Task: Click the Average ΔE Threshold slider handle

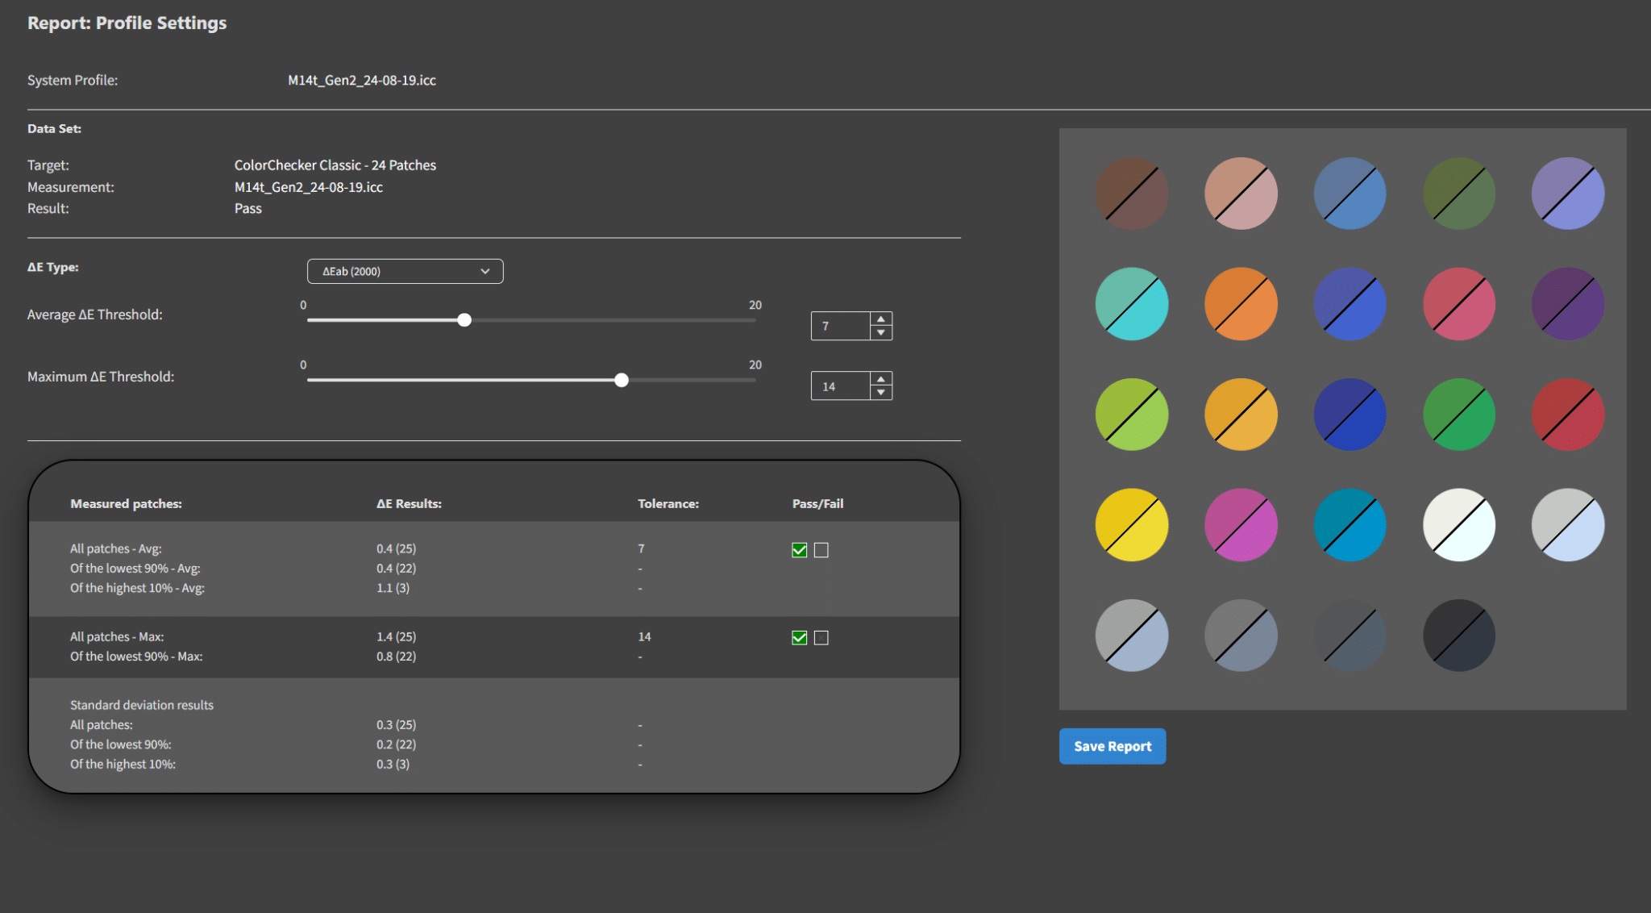Action: pos(464,320)
